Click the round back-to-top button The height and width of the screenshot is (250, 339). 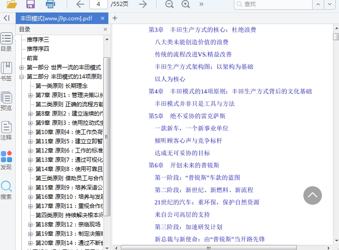[x=313, y=195]
